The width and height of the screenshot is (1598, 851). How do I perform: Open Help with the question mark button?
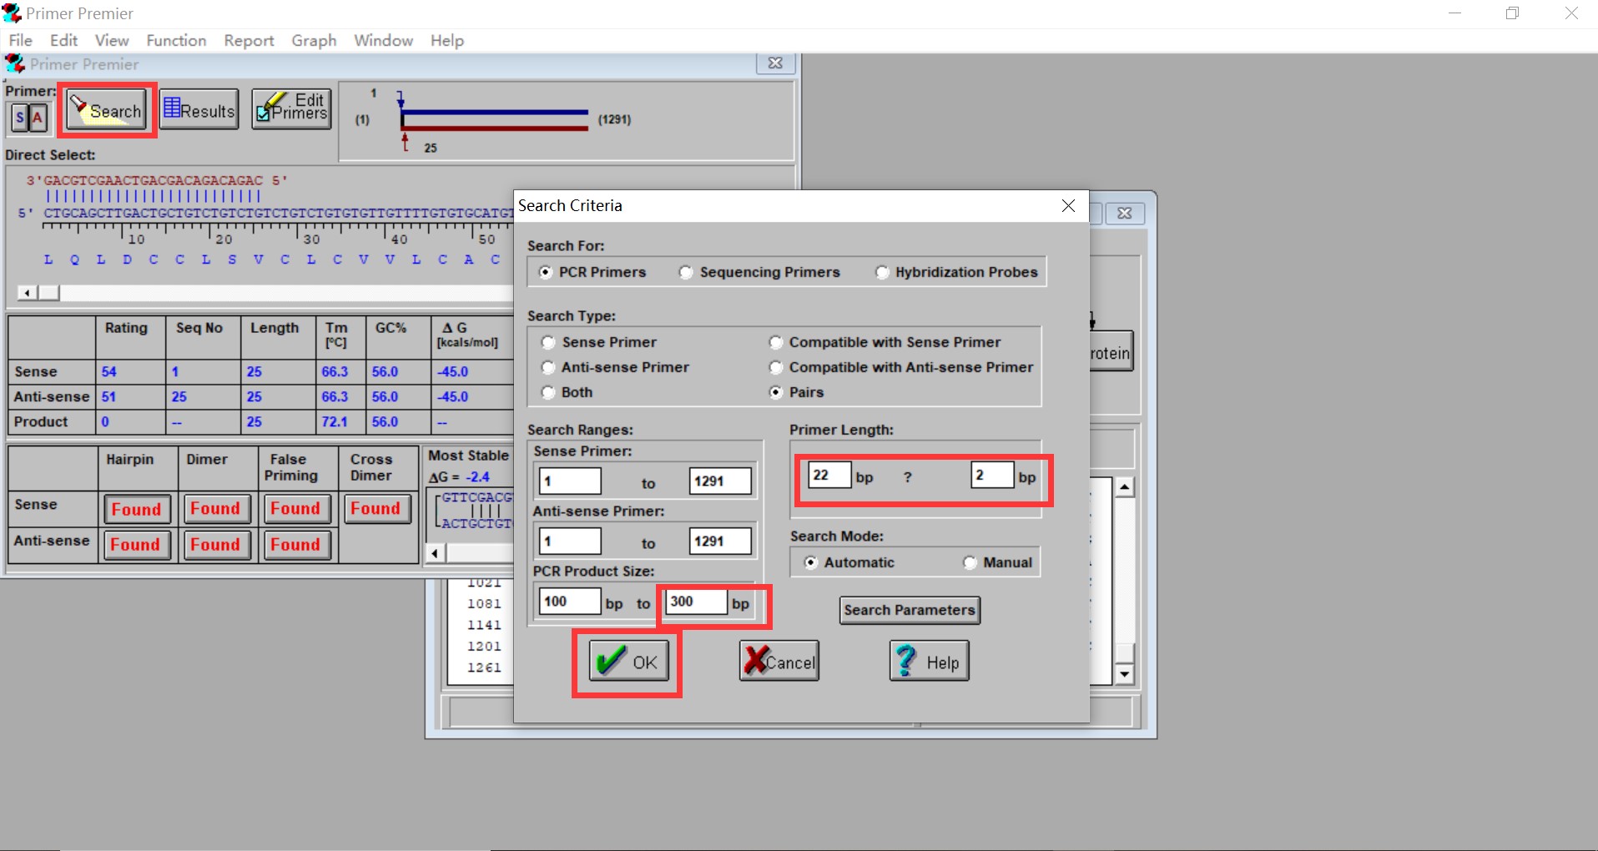point(929,662)
